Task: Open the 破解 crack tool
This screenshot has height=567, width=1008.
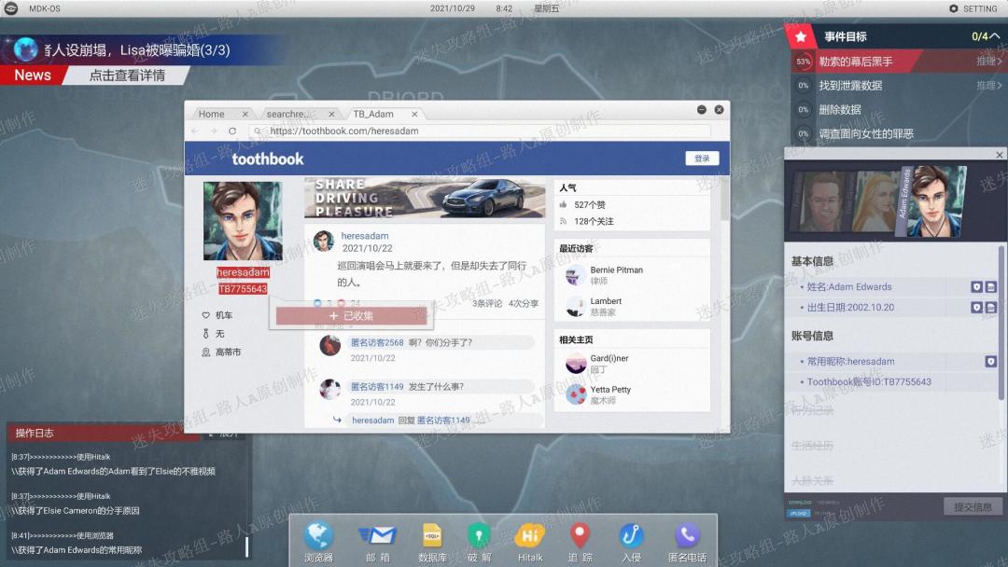Action: click(x=479, y=538)
